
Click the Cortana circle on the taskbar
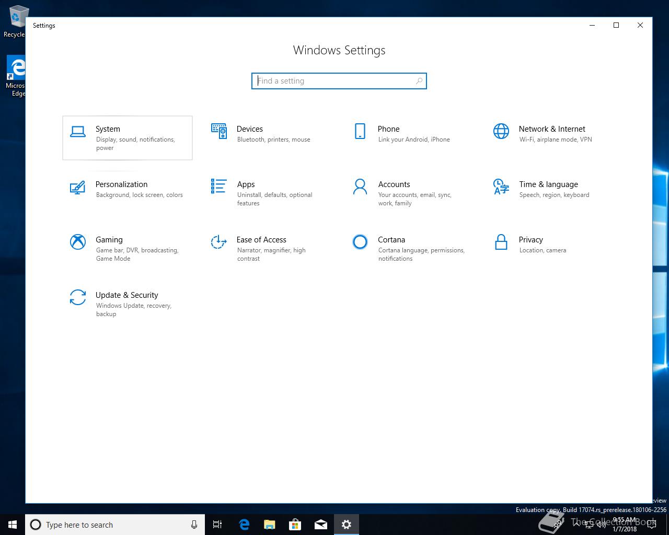click(x=36, y=525)
